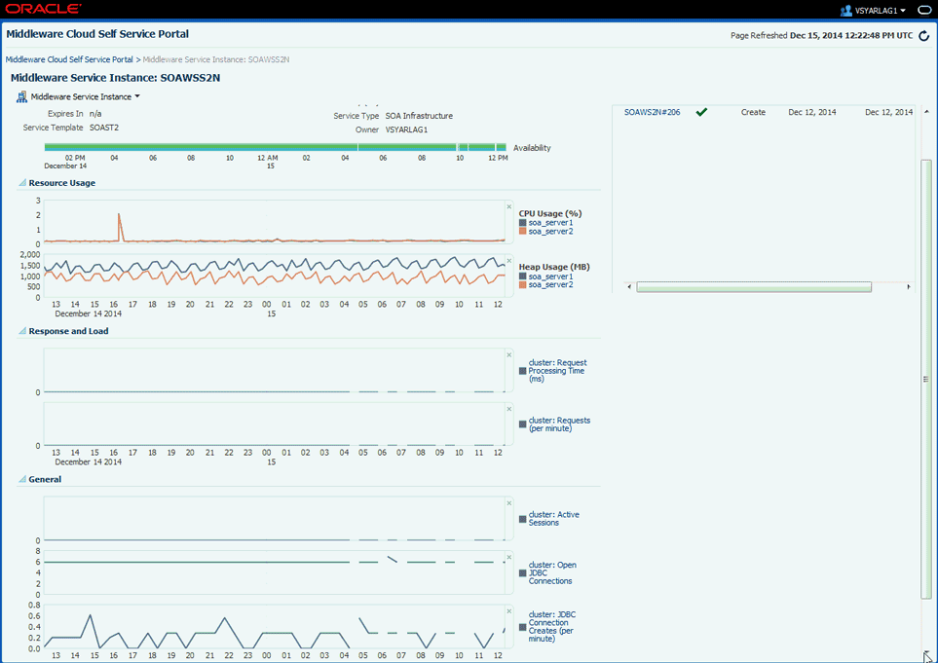This screenshot has width=938, height=663.
Task: Click the green success checkmark for SOAWS2N#206
Action: click(701, 112)
